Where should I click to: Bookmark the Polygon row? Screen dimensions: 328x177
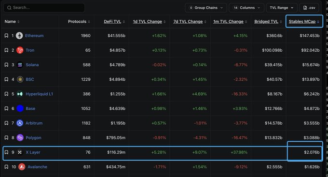pyautogui.click(x=6, y=137)
